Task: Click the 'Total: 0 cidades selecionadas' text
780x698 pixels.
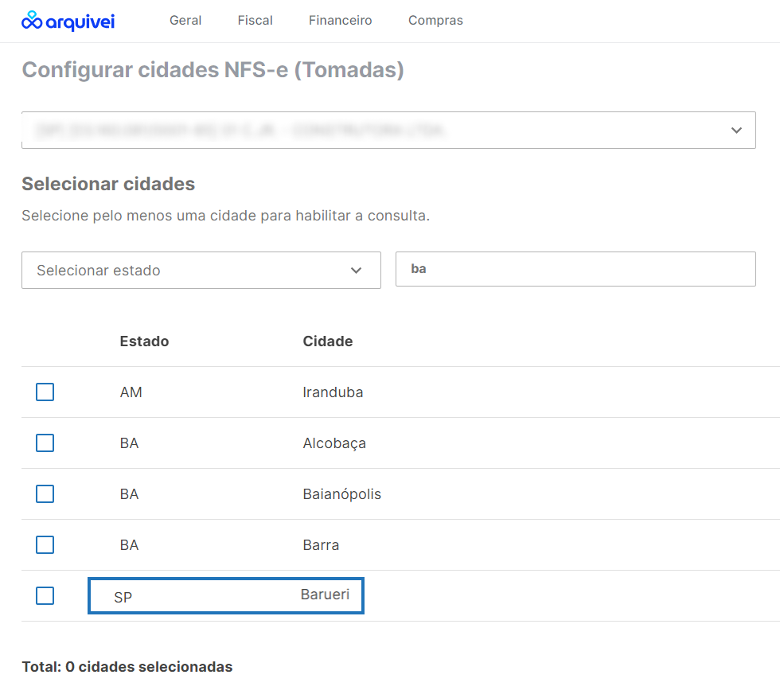Action: [x=127, y=667]
